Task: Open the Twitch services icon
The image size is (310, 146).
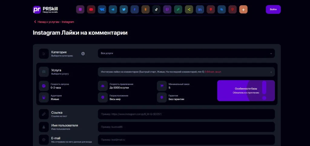Action: click(167, 9)
